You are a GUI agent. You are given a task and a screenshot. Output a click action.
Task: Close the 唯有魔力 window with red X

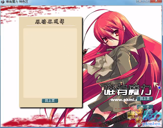pyautogui.click(x=156, y=1)
